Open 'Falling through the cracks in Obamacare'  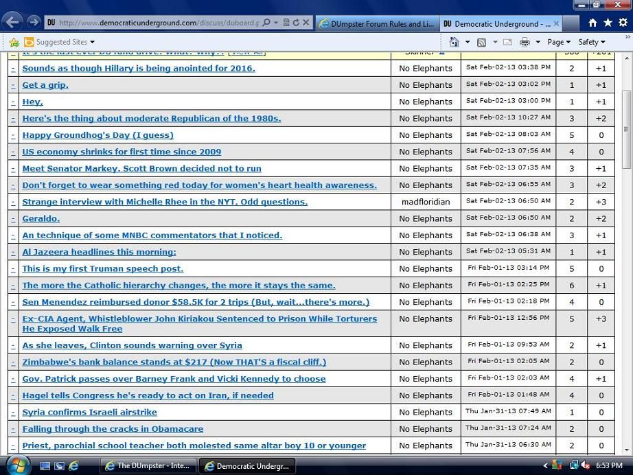coord(113,429)
